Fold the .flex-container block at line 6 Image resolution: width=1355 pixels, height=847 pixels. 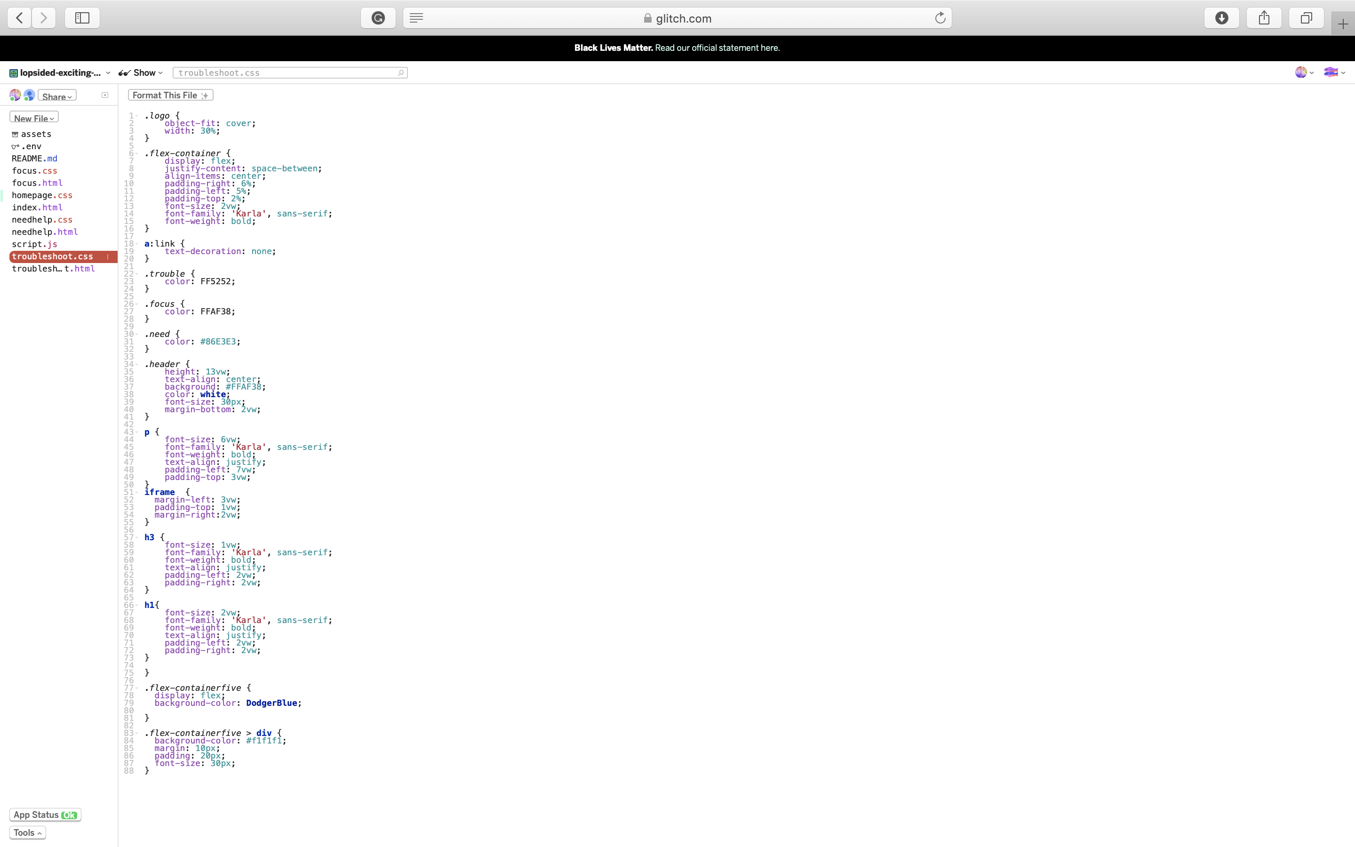pyautogui.click(x=136, y=153)
